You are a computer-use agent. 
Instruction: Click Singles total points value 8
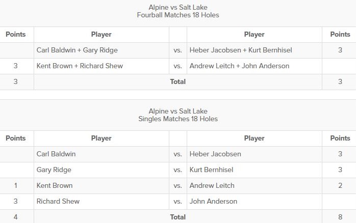click(340, 217)
